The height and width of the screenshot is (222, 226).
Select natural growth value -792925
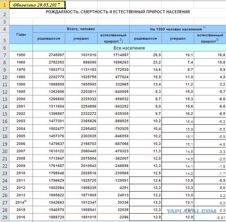click(114, 128)
